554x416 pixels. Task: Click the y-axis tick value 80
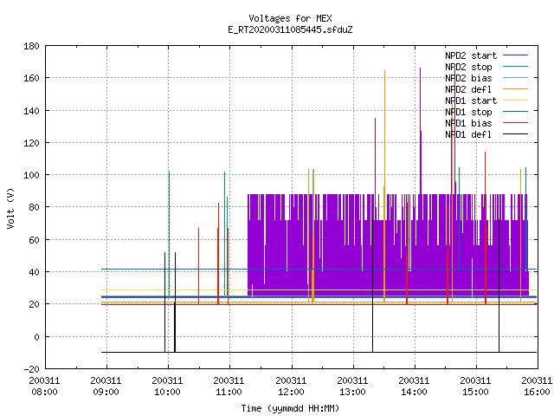tap(34, 207)
